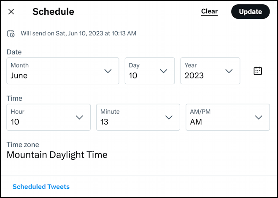278x198 pixels.
Task: Open the Day dropdown showing 10
Action: (x=150, y=71)
